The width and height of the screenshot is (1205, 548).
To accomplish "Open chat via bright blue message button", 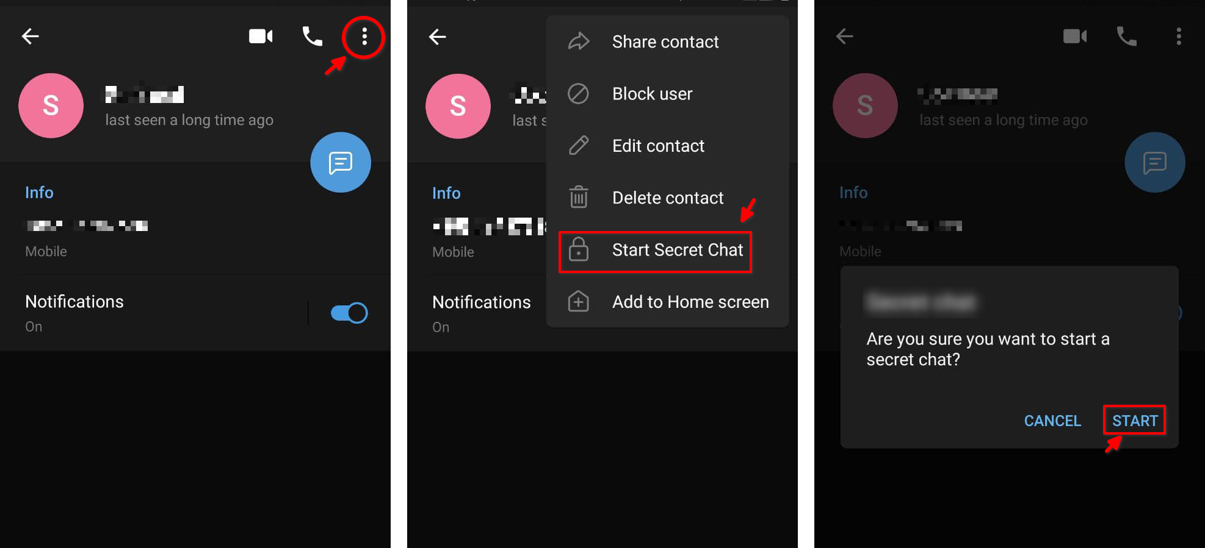I will pyautogui.click(x=341, y=162).
